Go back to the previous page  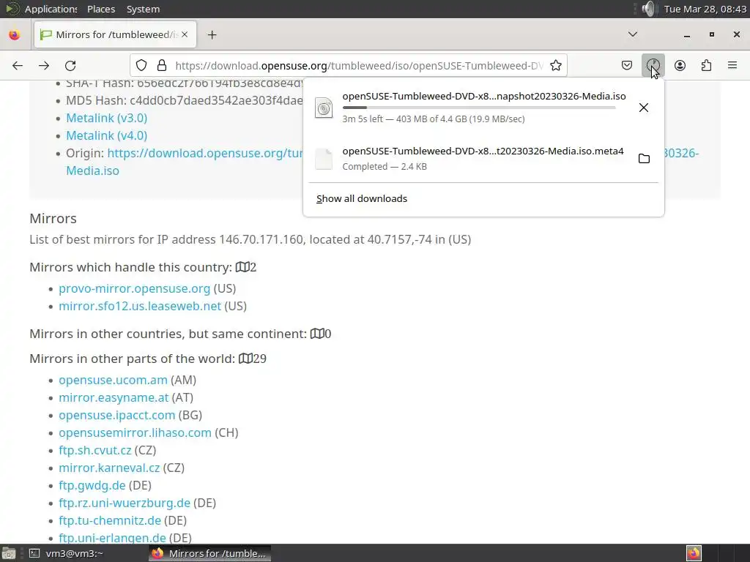click(18, 65)
